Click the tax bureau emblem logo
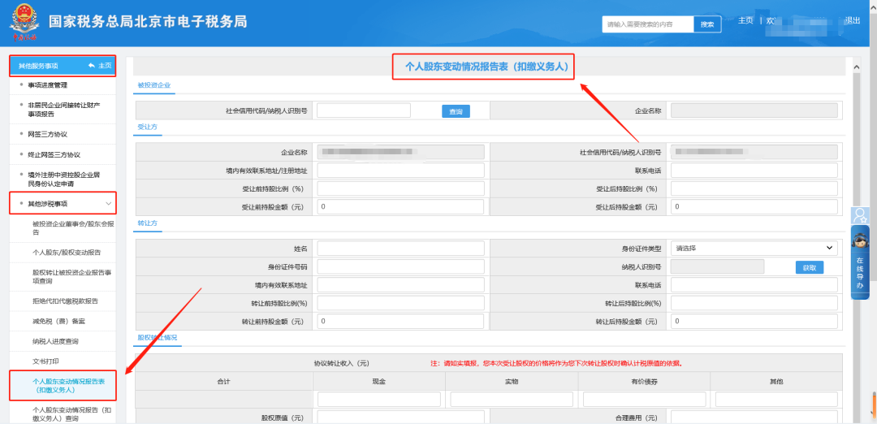Viewport: 877px width, 424px height. click(23, 23)
